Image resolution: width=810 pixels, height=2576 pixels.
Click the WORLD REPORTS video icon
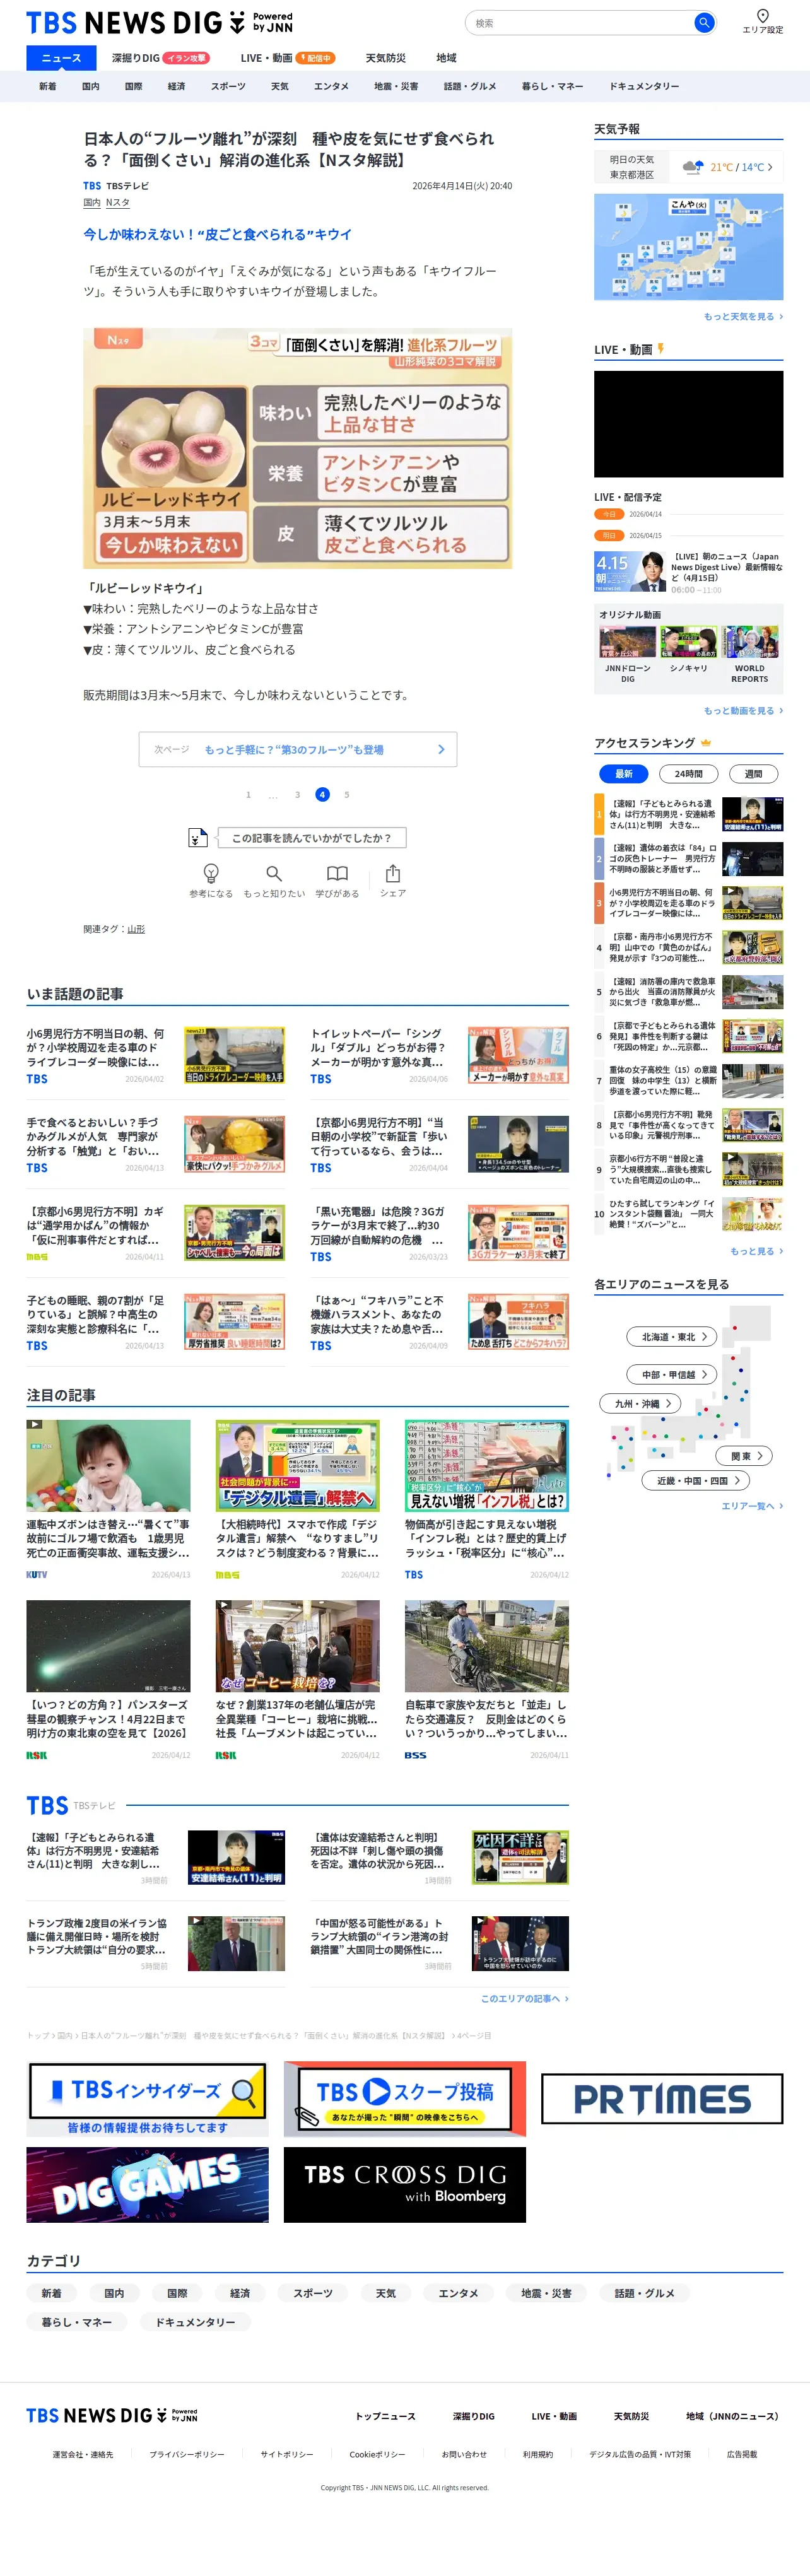[x=750, y=641]
